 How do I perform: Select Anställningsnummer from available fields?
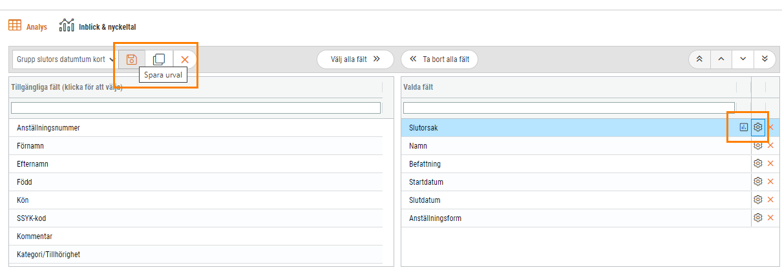(196, 128)
